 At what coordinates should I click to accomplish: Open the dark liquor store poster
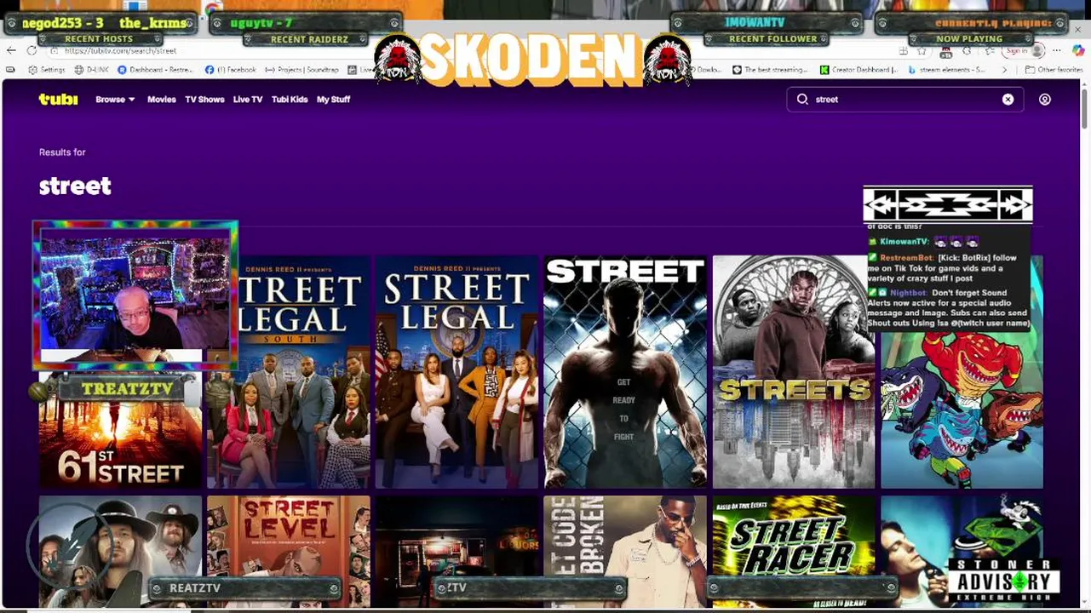coord(456,551)
